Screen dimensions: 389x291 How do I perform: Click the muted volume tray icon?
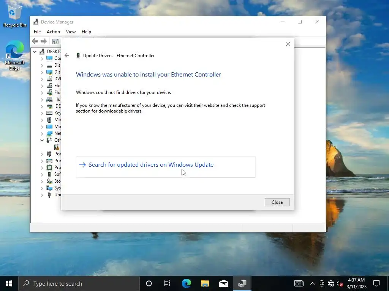[340, 283]
